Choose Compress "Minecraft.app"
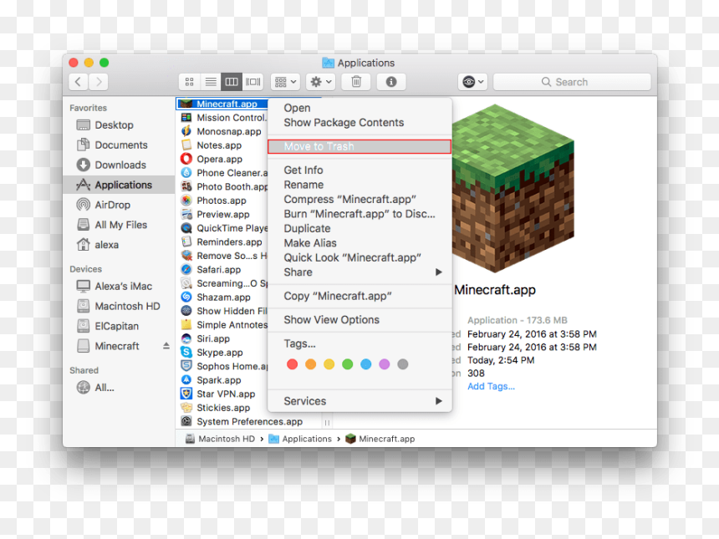The image size is (719, 539). pos(359,200)
